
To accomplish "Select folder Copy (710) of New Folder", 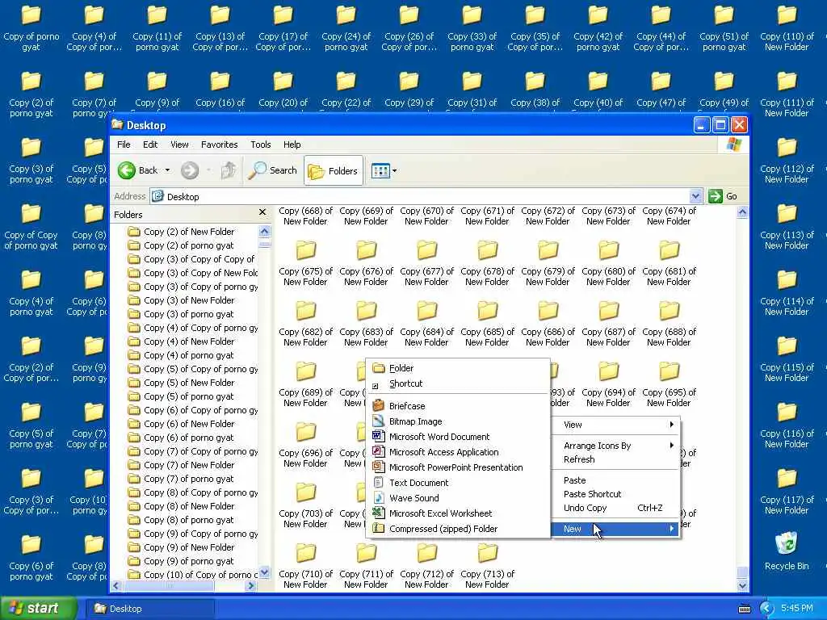I will click(305, 566).
